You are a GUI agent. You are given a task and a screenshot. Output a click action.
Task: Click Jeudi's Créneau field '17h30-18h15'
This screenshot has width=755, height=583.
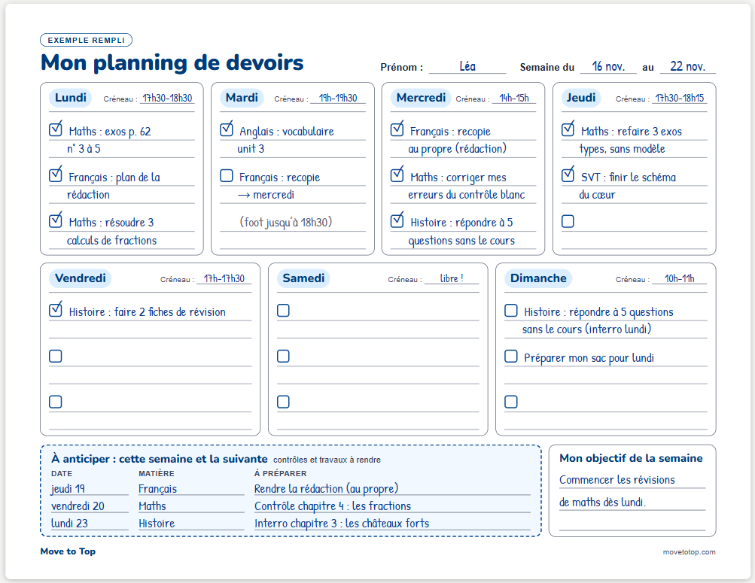click(680, 98)
